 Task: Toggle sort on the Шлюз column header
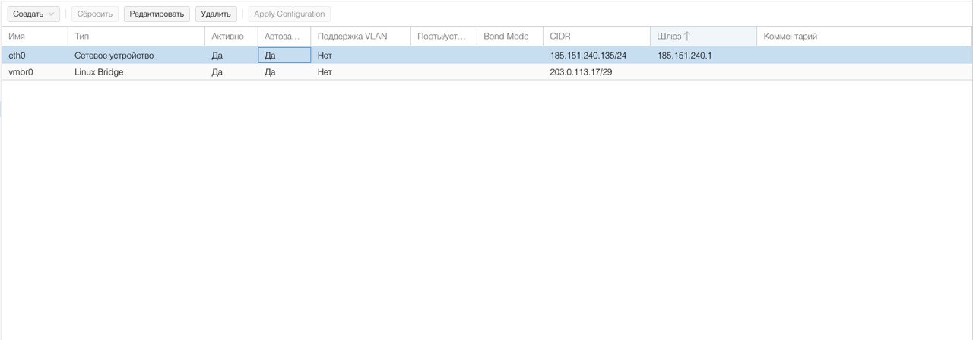tap(703, 37)
